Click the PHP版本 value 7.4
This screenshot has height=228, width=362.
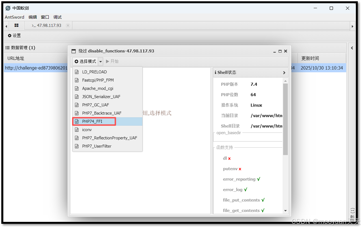point(254,84)
